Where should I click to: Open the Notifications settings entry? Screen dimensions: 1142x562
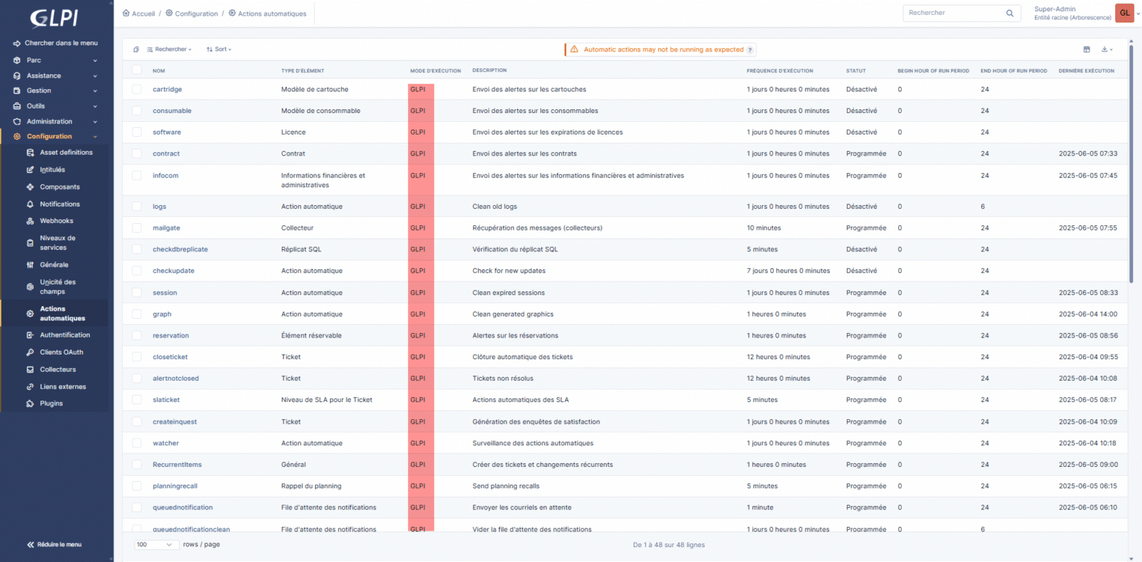[x=59, y=204]
